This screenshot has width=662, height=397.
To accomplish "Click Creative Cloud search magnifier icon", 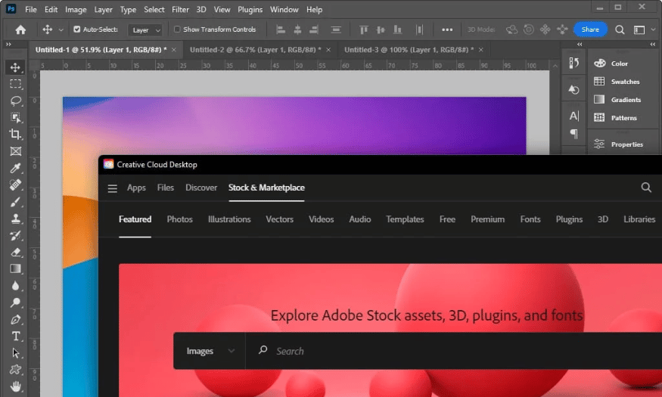I will (x=646, y=188).
